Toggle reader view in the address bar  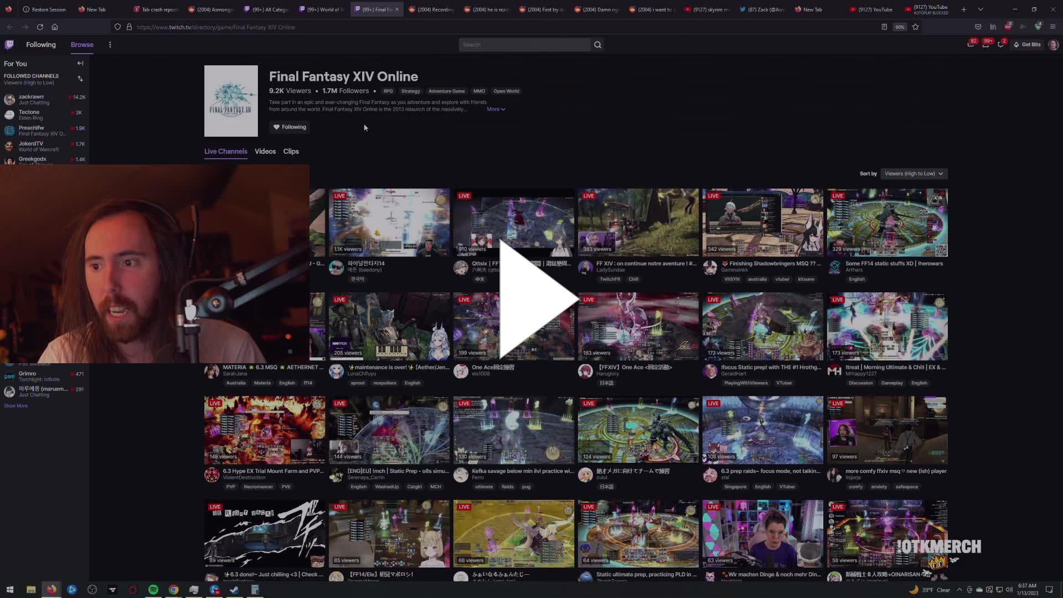pyautogui.click(x=884, y=27)
